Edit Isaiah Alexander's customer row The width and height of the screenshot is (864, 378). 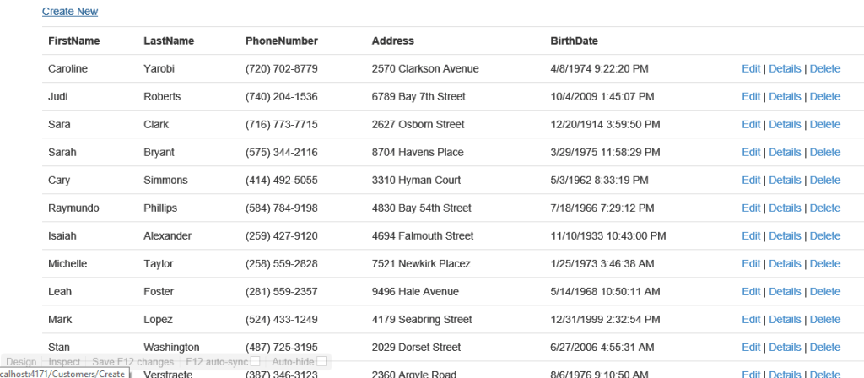click(x=751, y=236)
